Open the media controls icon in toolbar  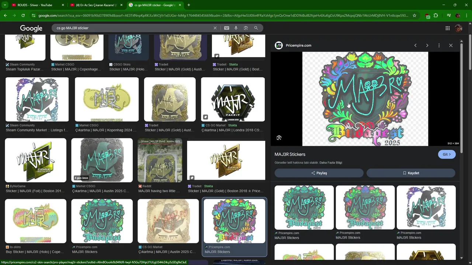click(x=449, y=15)
